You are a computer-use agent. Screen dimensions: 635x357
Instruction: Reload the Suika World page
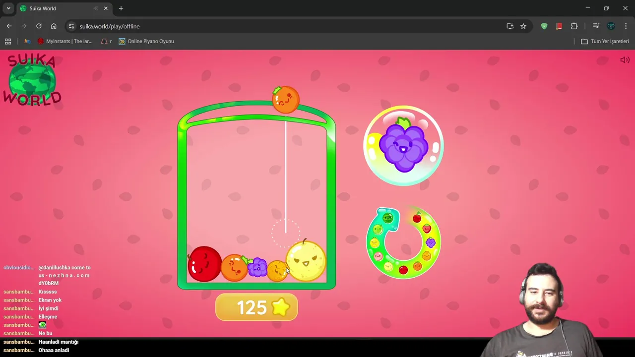click(x=39, y=26)
